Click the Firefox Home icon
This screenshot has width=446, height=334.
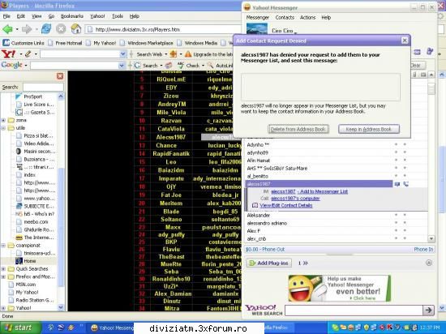76,29
